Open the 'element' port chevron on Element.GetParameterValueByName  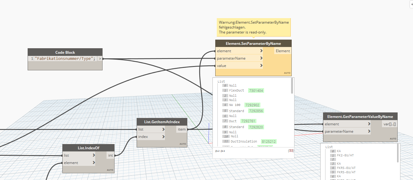[x=369, y=124]
